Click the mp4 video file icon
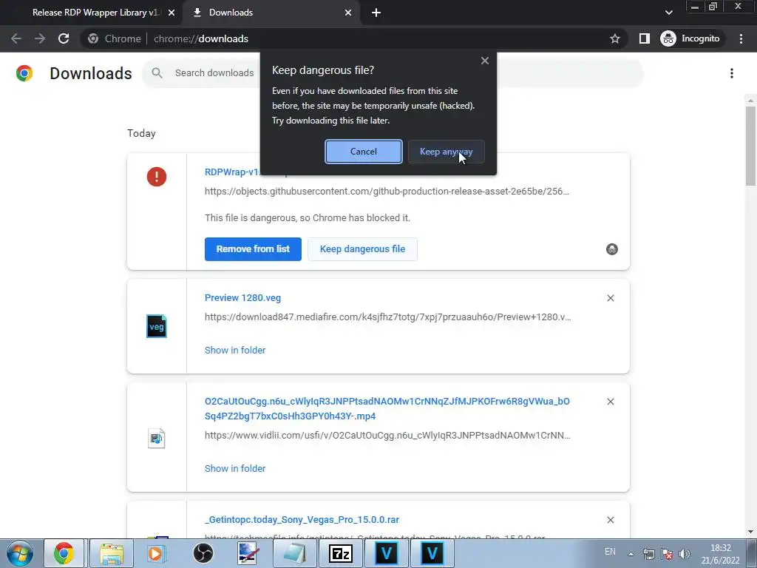 [x=157, y=438]
